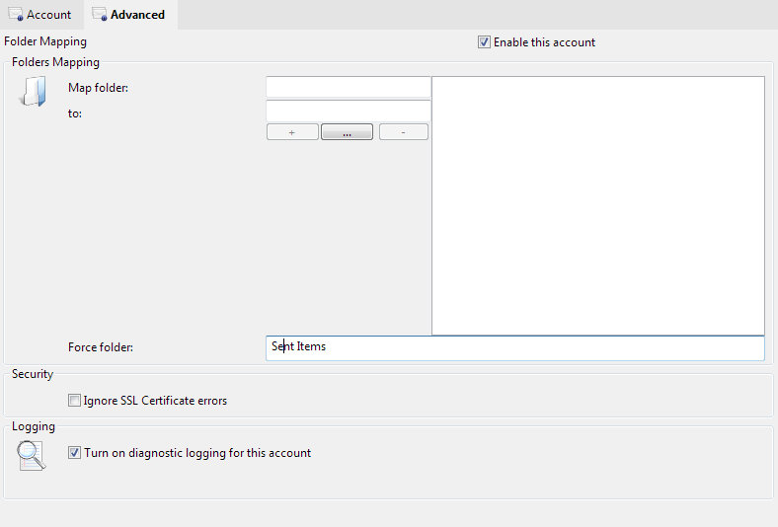
Task: Click the Advanced tab icon
Action: click(x=100, y=15)
